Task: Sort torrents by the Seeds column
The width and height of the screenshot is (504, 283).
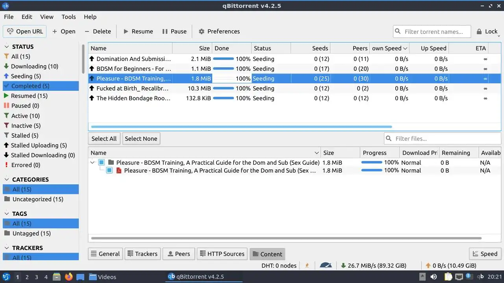Action: [x=310, y=48]
